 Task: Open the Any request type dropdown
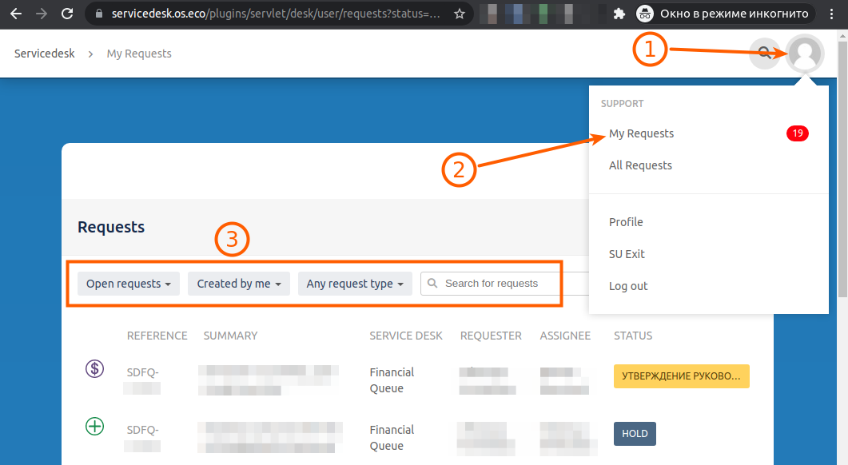[x=355, y=284]
